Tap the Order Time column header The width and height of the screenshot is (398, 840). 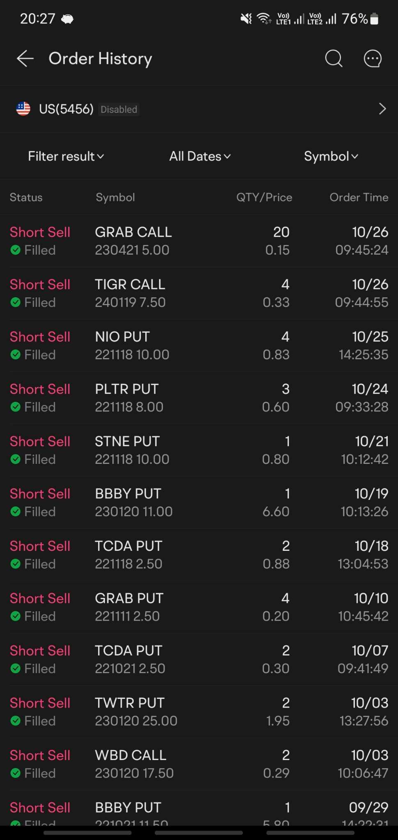(x=359, y=197)
